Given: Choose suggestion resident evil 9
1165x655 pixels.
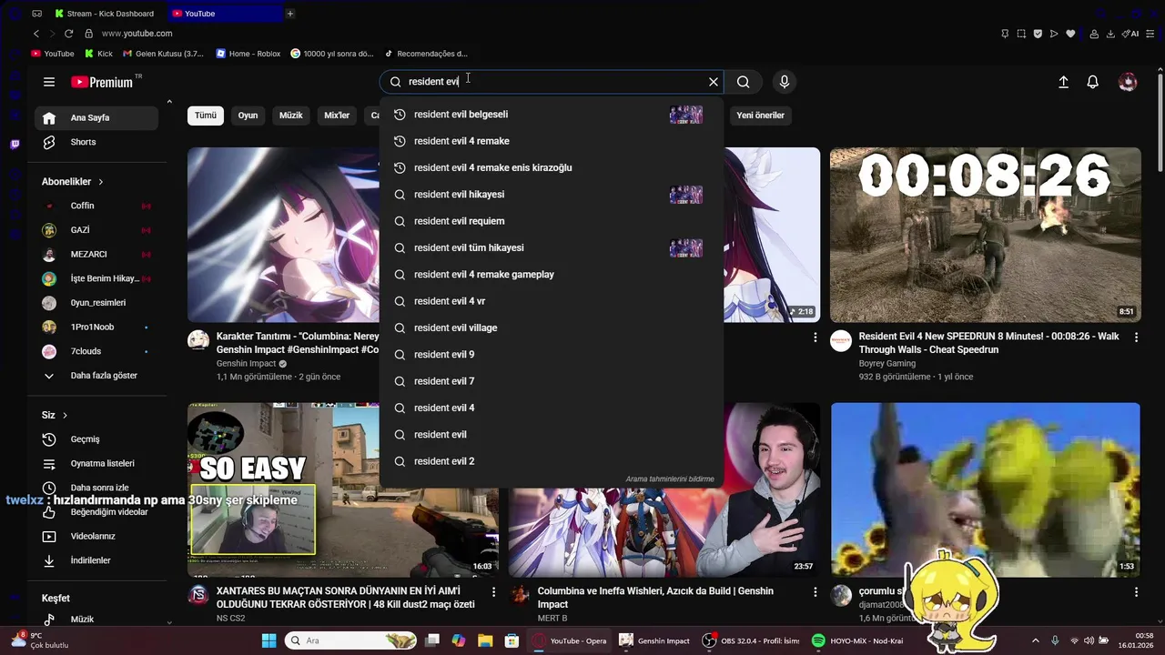Looking at the screenshot, I should click(552, 355).
